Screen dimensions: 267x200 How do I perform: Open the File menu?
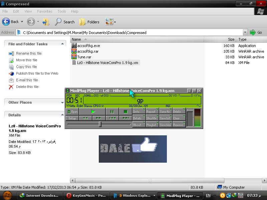point(5,11)
